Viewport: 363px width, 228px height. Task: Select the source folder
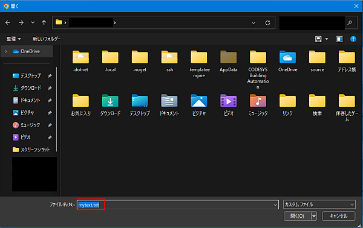[317, 61]
